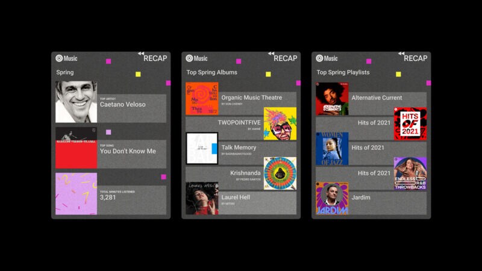
Task: Open the Hits of 2021 red cover
Action: 410,123
